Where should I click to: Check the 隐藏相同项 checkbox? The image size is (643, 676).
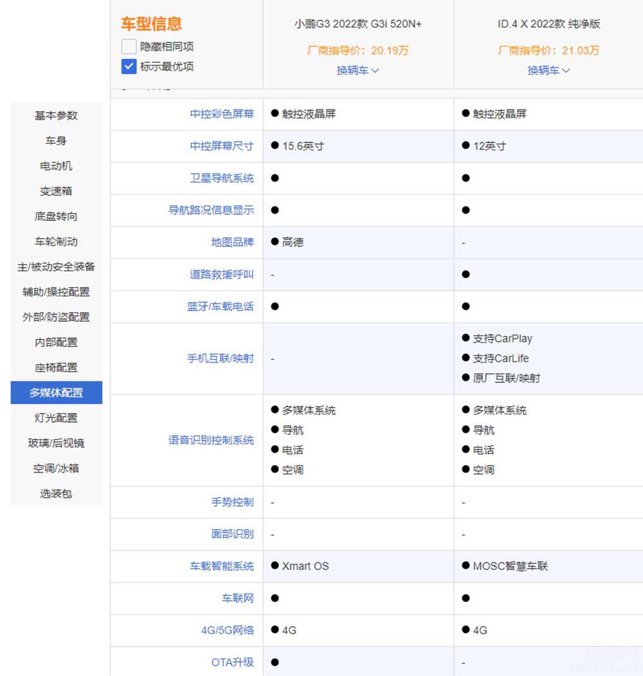tap(129, 46)
